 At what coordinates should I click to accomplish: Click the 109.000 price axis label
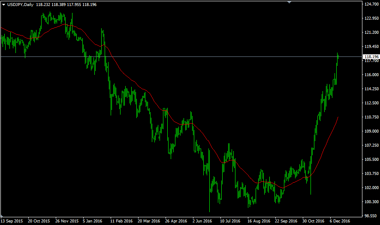tap(371, 131)
